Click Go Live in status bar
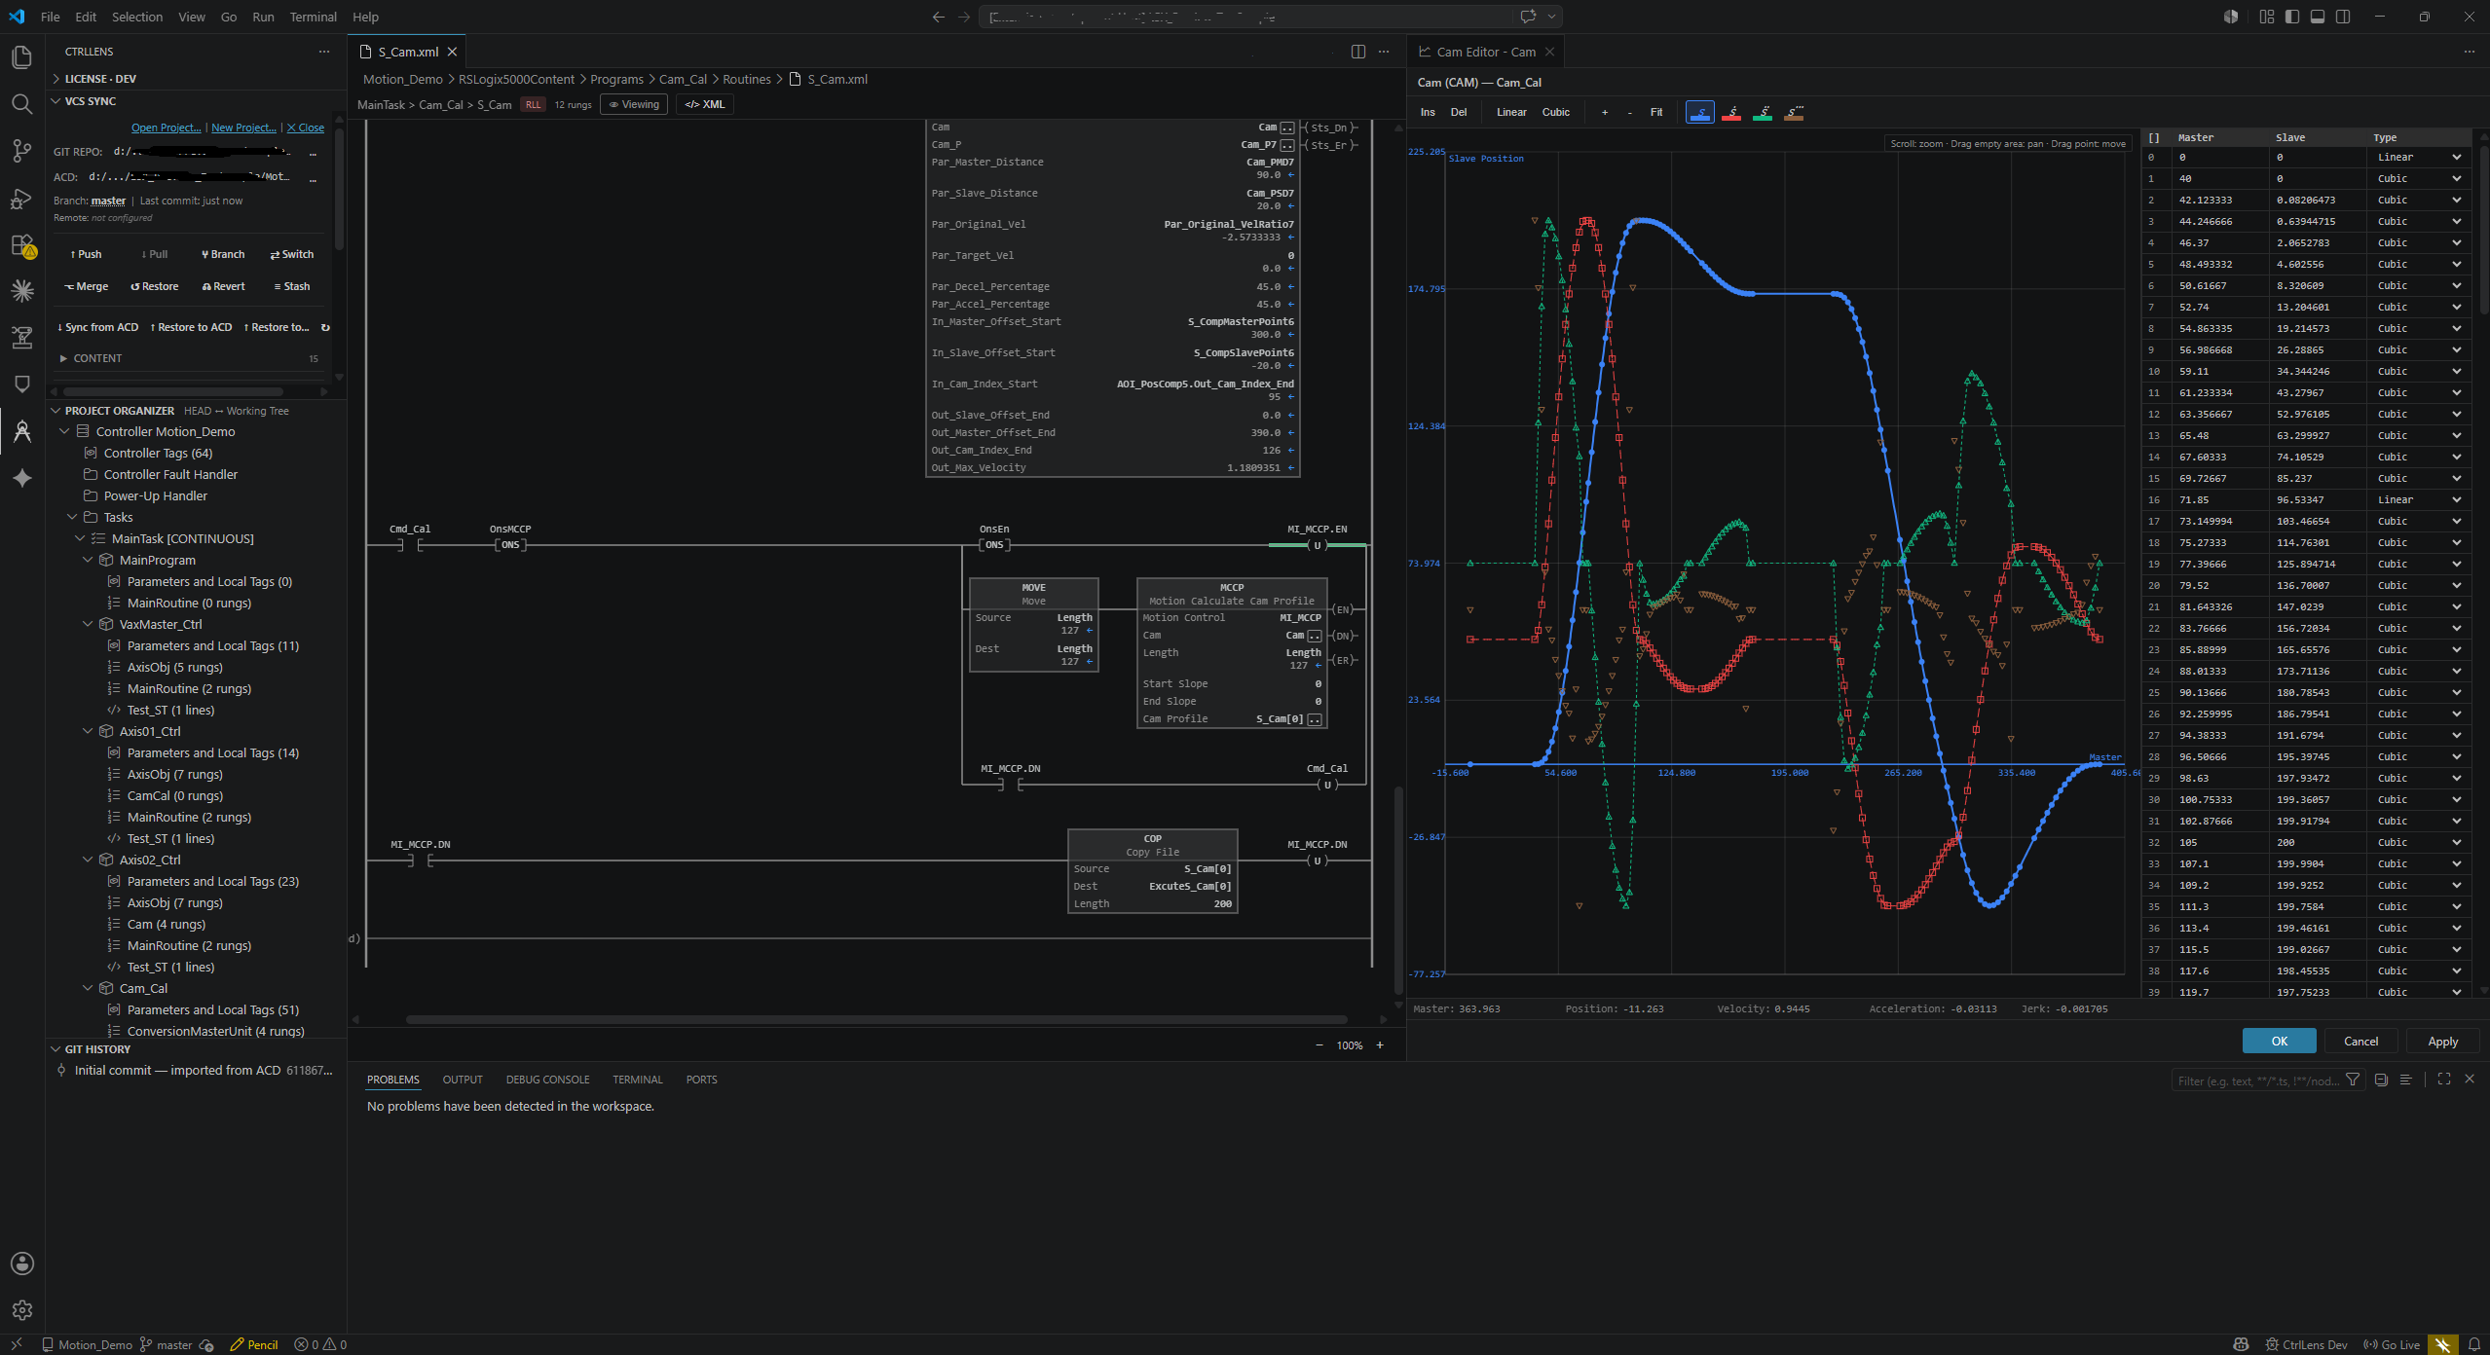Viewport: 2490px width, 1355px height. click(x=2392, y=1344)
